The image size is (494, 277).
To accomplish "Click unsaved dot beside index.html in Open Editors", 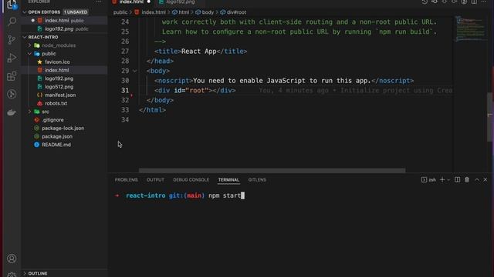I will point(32,21).
